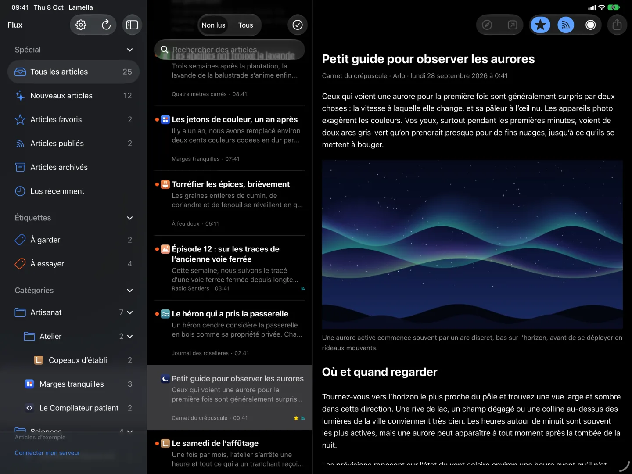Open Articles archivés via its archive box icon
Screen dimensions: 632x474
pos(20,167)
